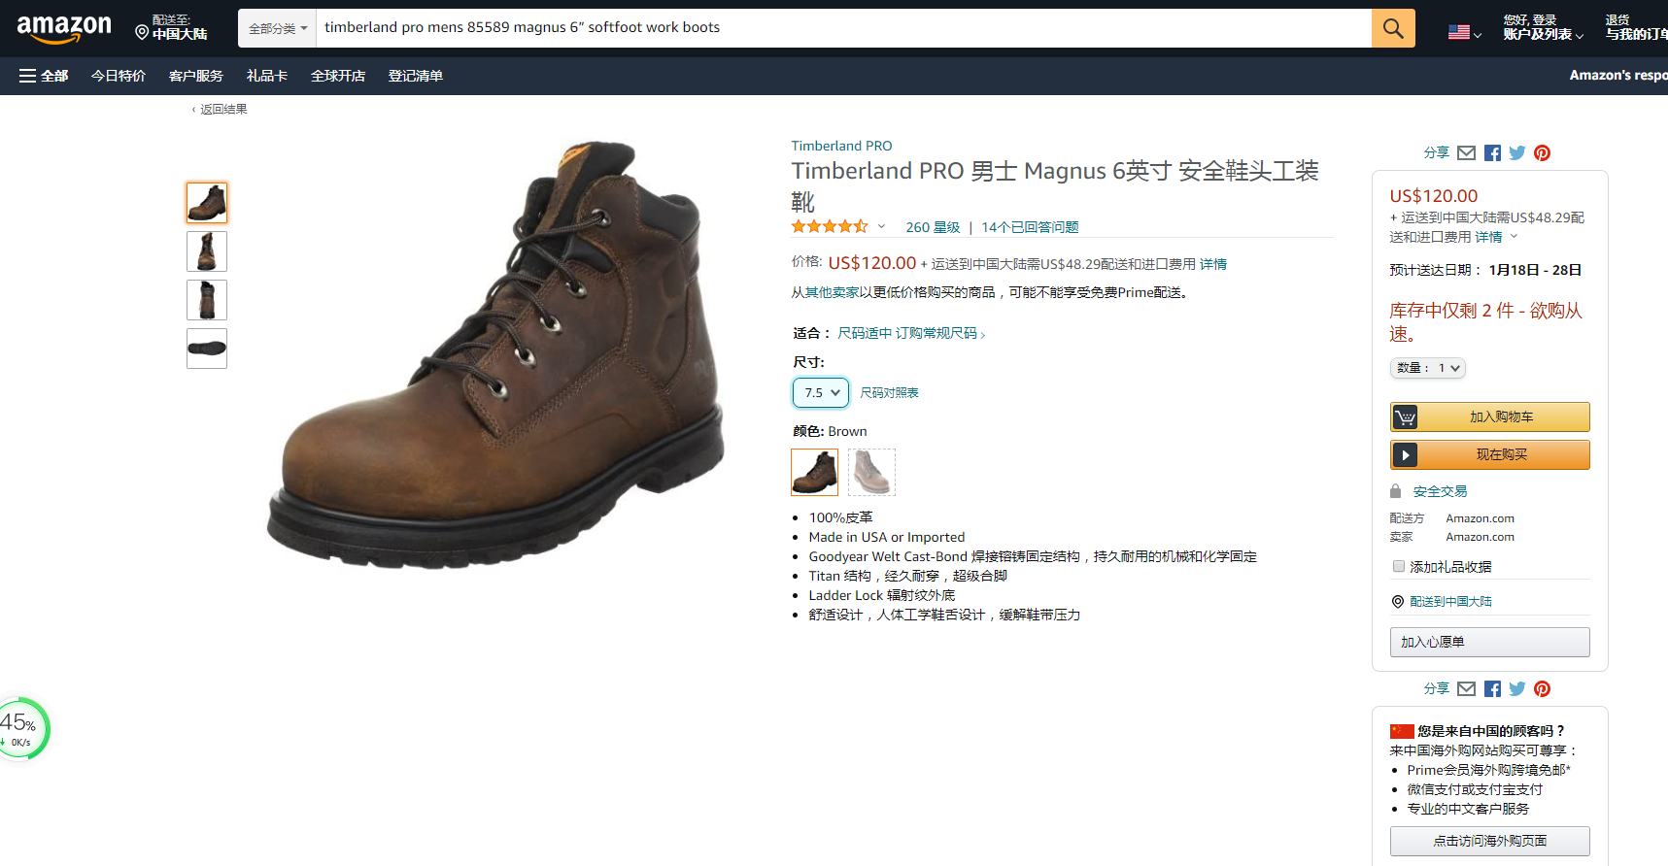This screenshot has width=1668, height=866.
Task: Share on Pinterest icon above price box
Action: pos(1542,152)
